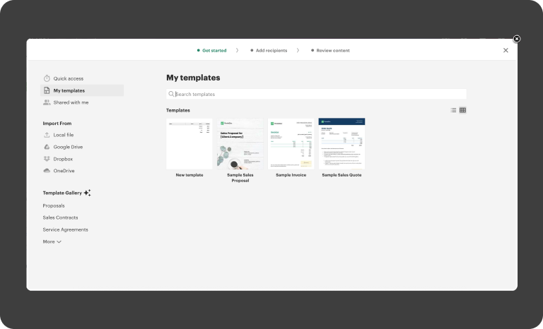The width and height of the screenshot is (543, 329).
Task: Import from Dropbox
Action: coord(63,159)
